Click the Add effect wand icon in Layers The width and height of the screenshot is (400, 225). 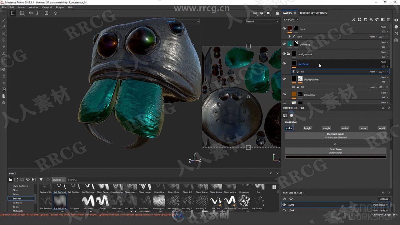353,19
